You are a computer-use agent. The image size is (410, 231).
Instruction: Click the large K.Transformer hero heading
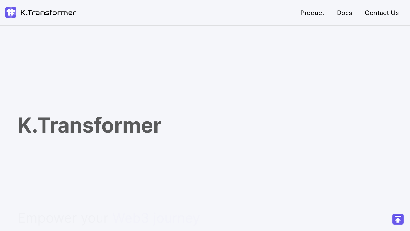click(x=89, y=125)
